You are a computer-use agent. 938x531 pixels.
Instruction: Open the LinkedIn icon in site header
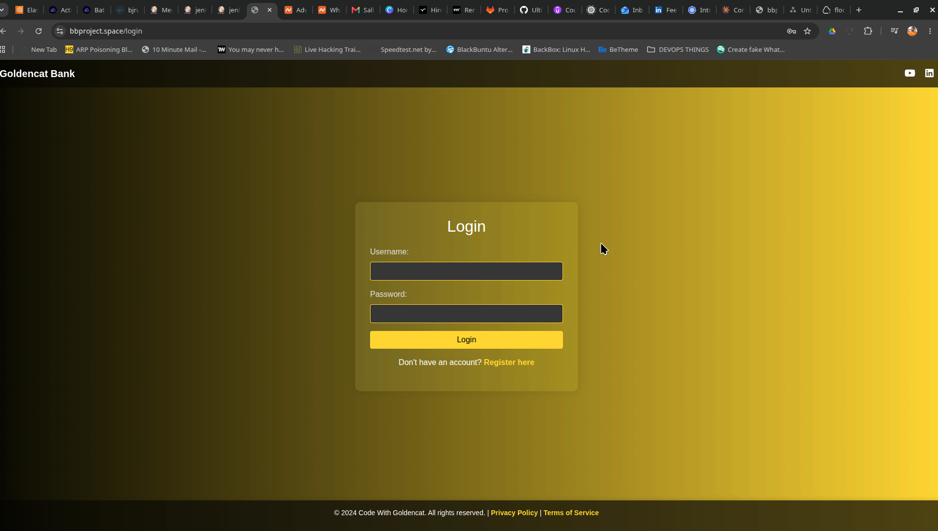(930, 73)
